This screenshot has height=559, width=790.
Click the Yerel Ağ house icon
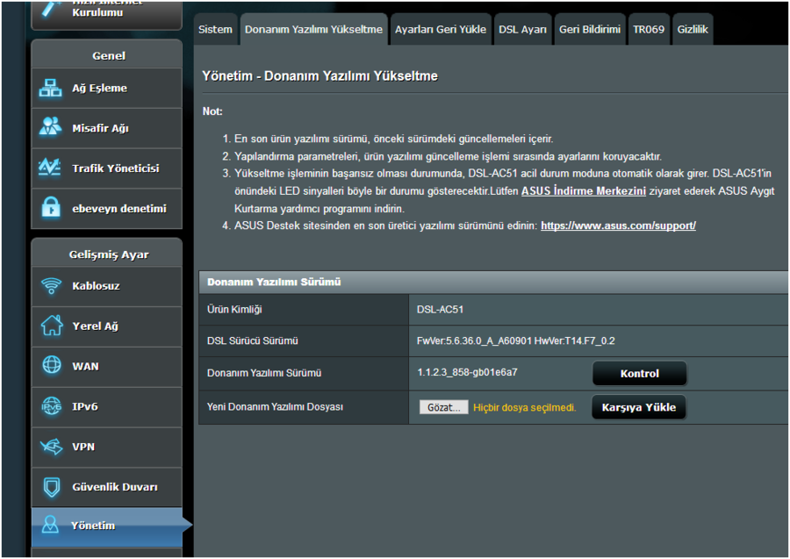pos(52,326)
